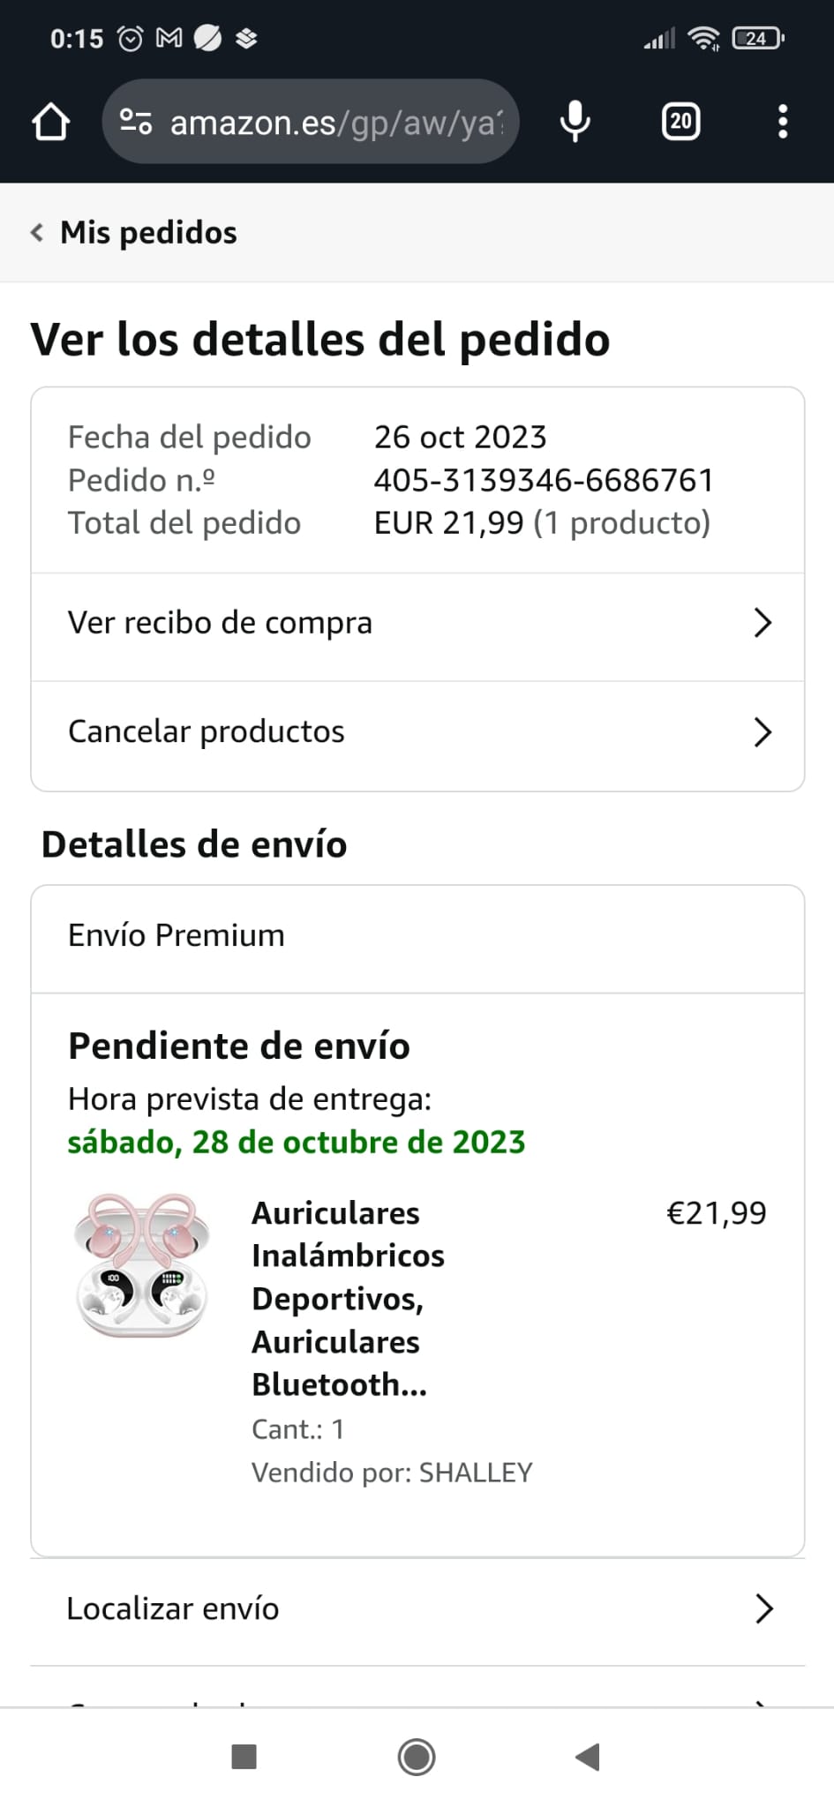
Task: Open Ver recibo de compra
Action: tap(221, 623)
